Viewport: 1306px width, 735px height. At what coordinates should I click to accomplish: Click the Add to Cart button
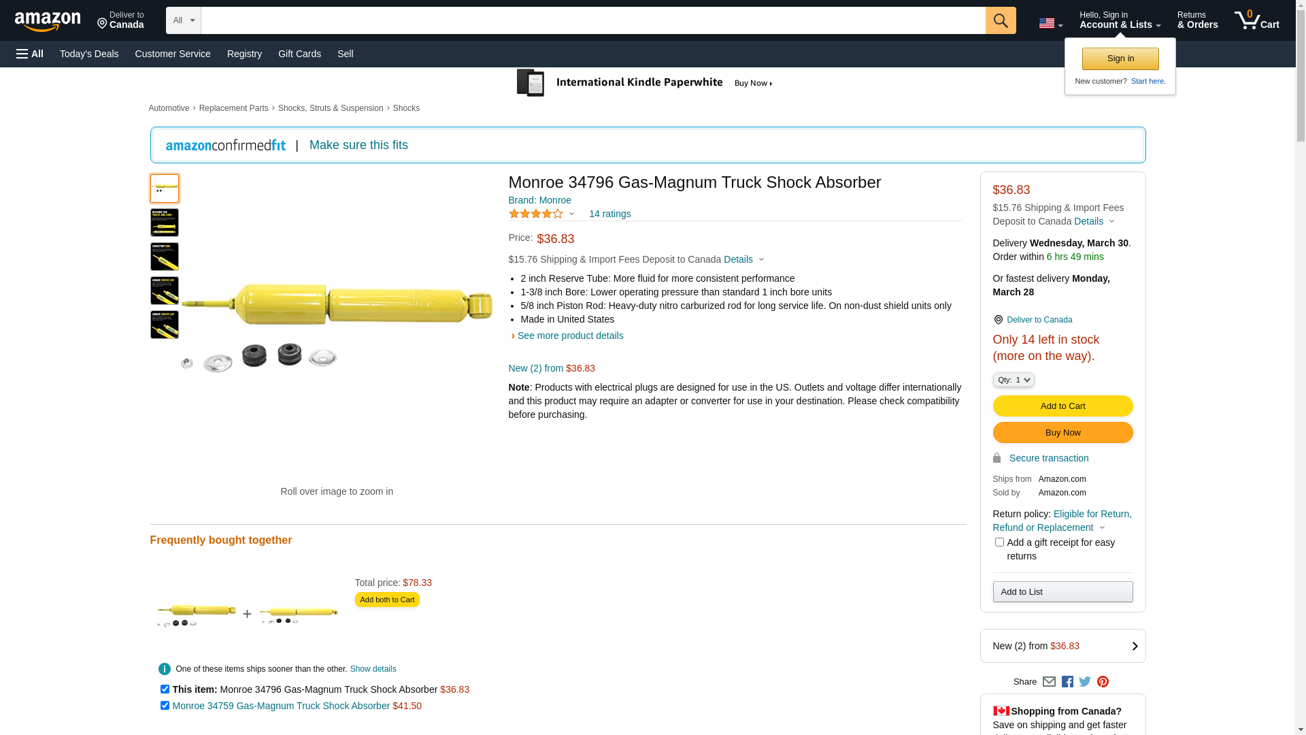coord(1062,406)
